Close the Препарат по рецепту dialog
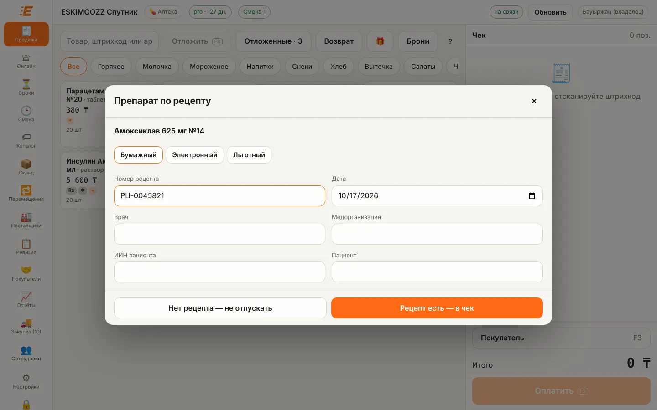Screen dimensions: 657x410 tap(534, 101)
